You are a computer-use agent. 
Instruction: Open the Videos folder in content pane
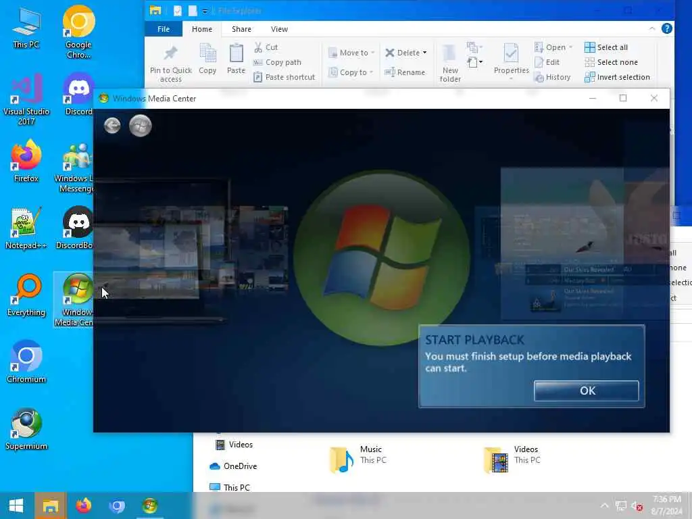pos(512,458)
